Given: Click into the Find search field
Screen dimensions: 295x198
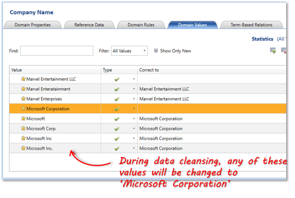Looking at the screenshot, I should 56,51.
